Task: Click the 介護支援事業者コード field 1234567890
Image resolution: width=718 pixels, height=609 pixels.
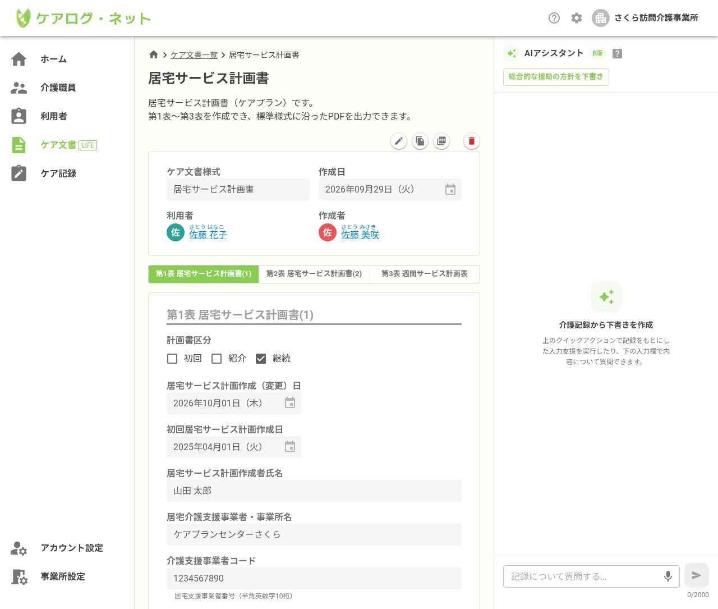Action: (314, 578)
